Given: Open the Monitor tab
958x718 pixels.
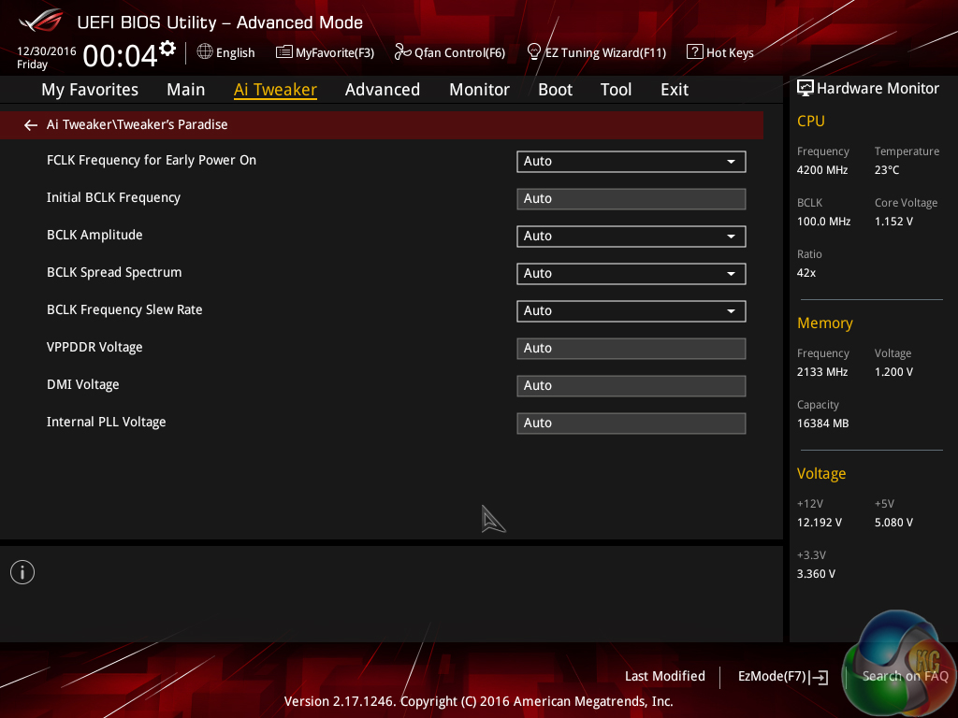Looking at the screenshot, I should click(x=479, y=90).
